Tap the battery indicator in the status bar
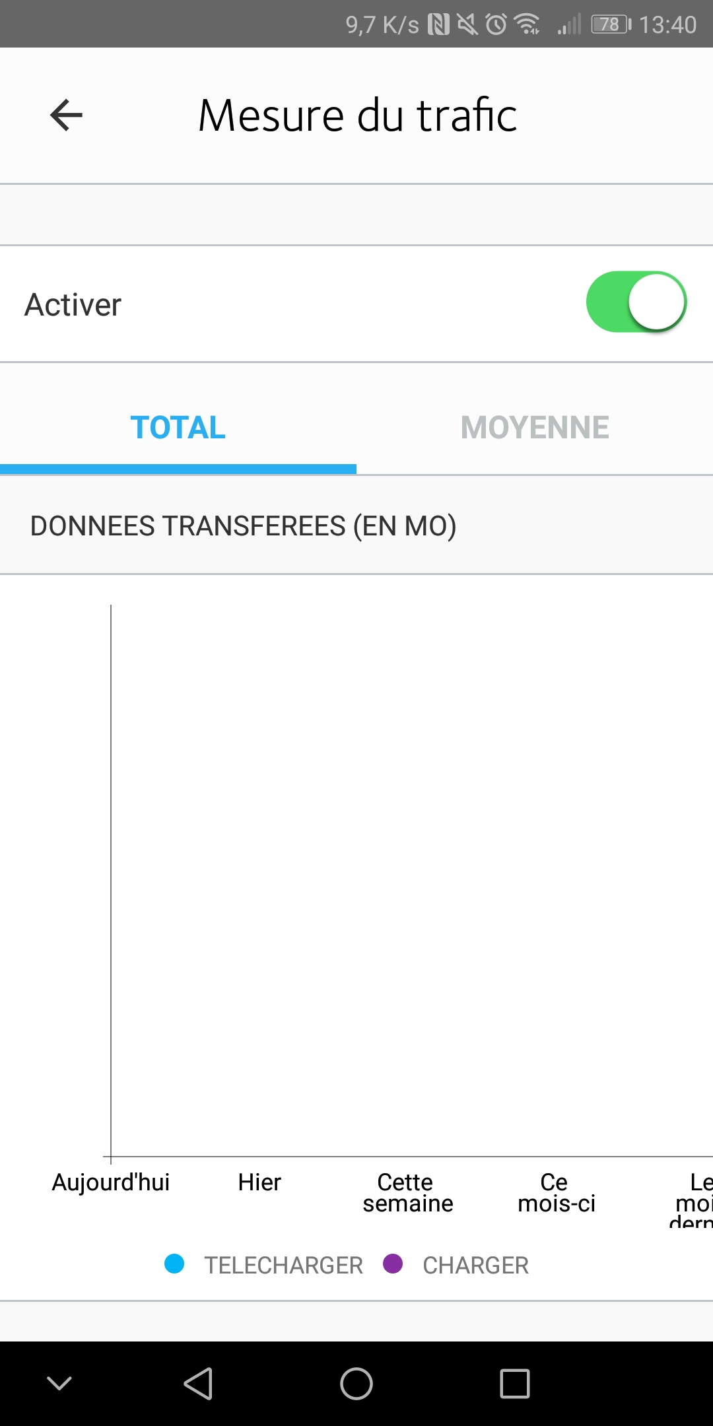 611,24
